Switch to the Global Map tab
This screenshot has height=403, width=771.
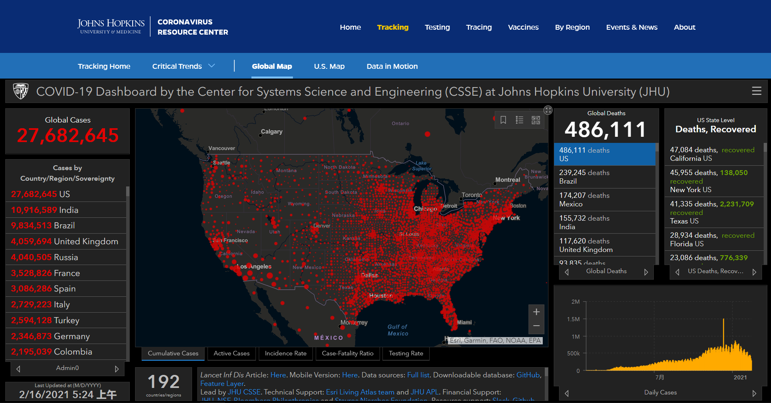coord(272,66)
